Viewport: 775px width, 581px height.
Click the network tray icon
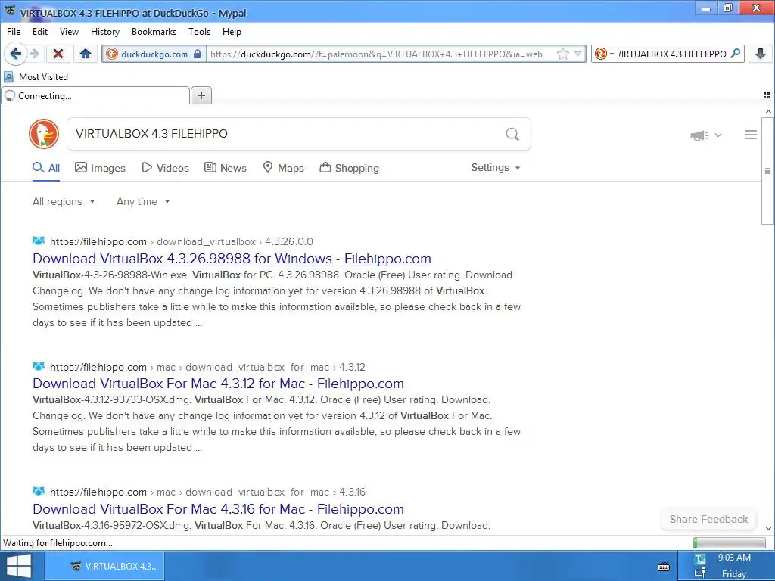pos(699,573)
